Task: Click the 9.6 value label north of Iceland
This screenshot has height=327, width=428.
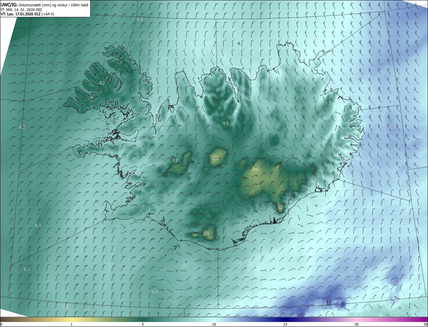Action: click(x=209, y=46)
